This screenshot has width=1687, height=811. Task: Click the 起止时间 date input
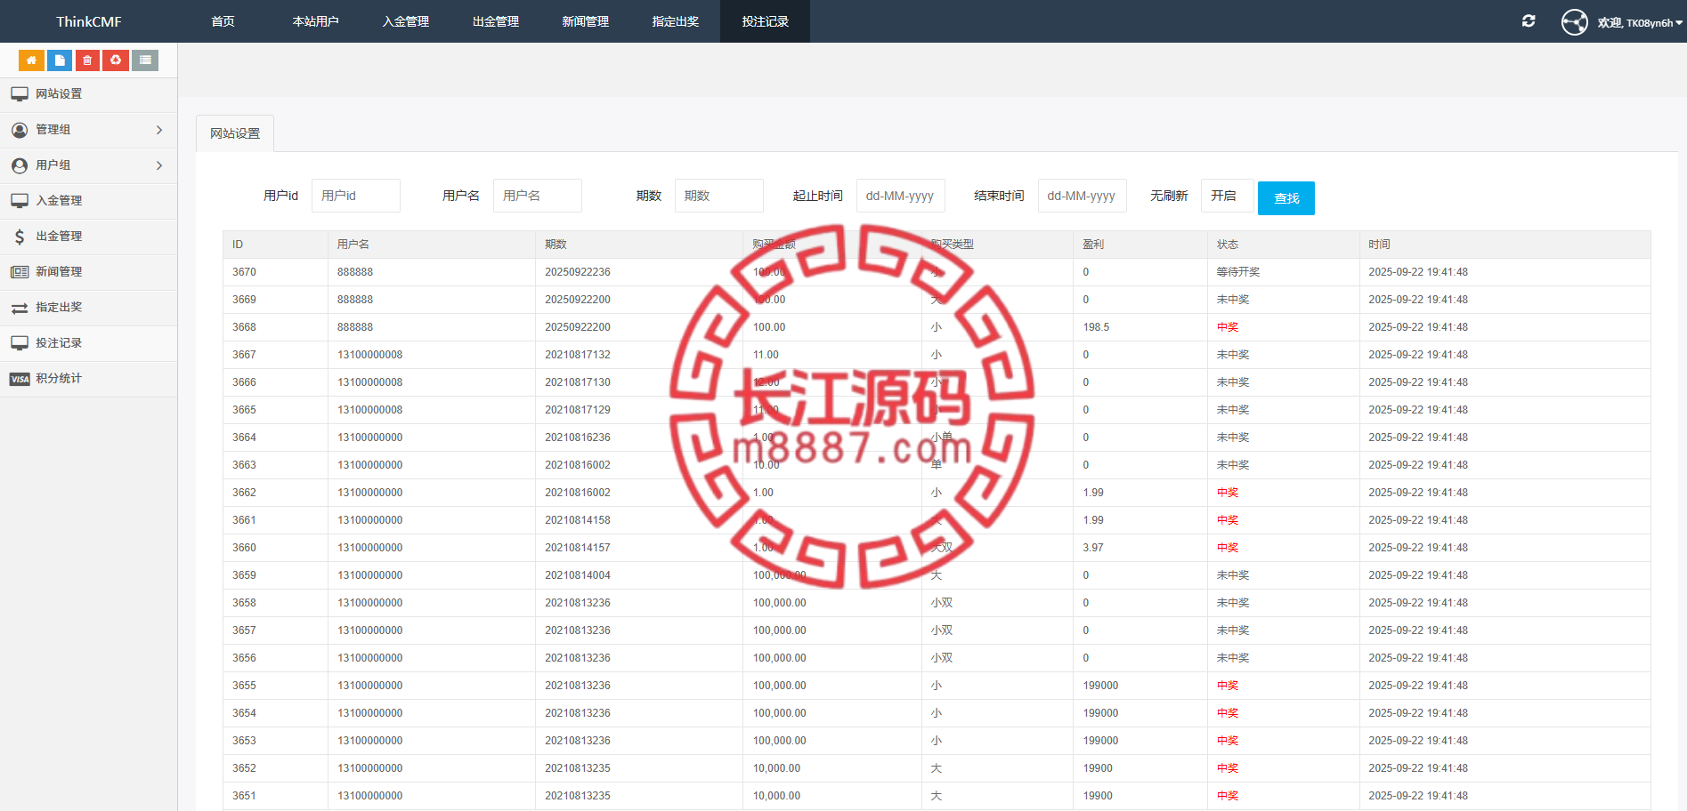tap(901, 196)
